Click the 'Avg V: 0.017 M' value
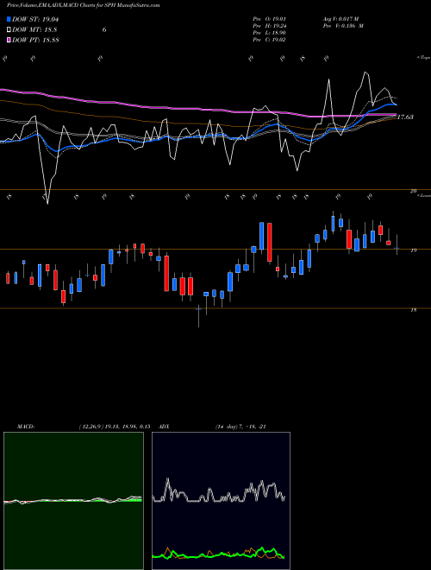Image resolution: width=431 pixels, height=570 pixels. point(340,18)
